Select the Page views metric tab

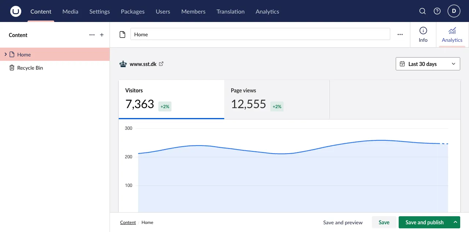coord(277,100)
